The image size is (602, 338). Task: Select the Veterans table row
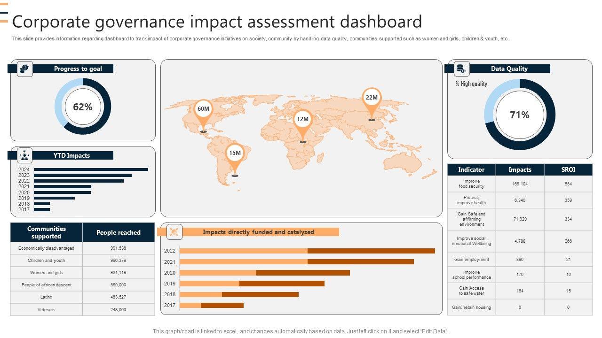coord(82,309)
